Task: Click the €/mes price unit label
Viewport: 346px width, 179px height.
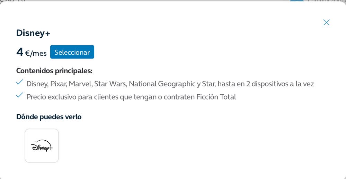Action: 36,53
